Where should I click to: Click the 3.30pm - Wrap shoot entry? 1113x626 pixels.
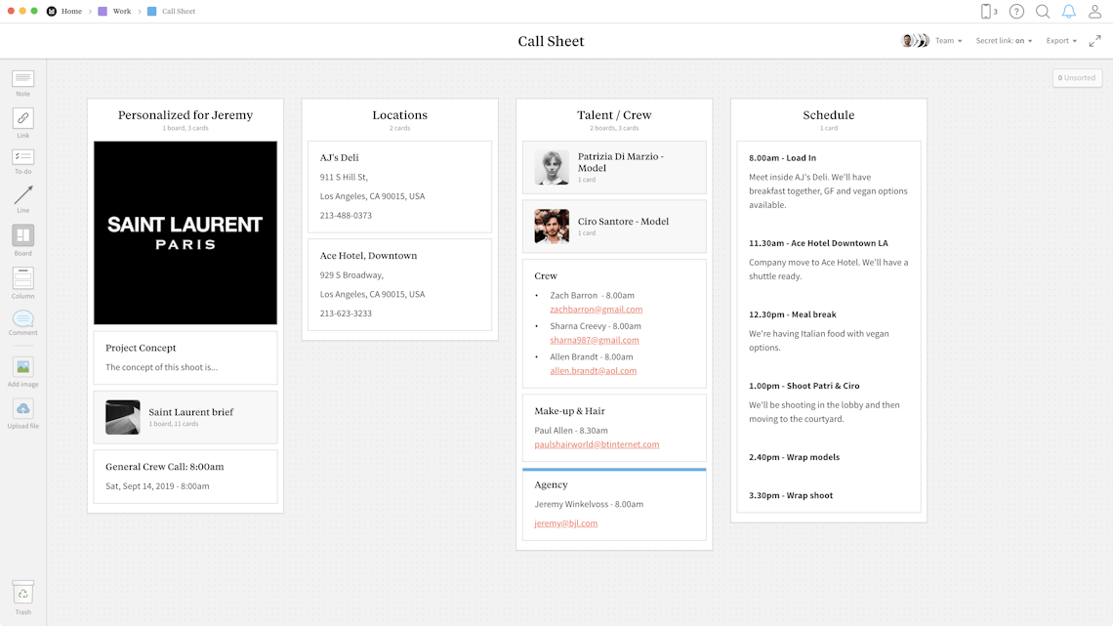coord(791,495)
